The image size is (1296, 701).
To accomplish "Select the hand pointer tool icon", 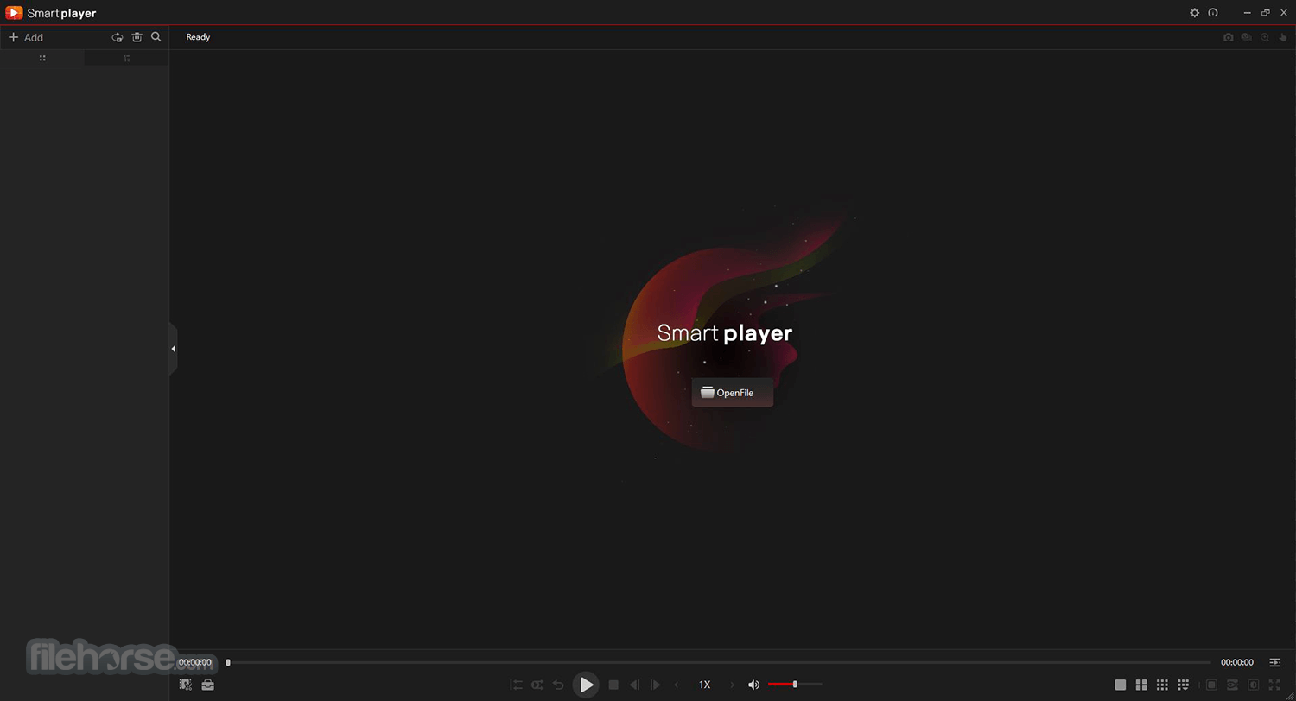I will click(1283, 37).
